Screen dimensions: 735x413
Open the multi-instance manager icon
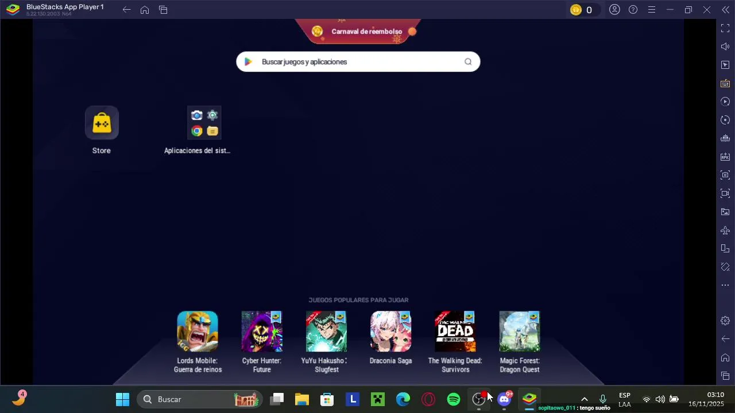point(725,138)
